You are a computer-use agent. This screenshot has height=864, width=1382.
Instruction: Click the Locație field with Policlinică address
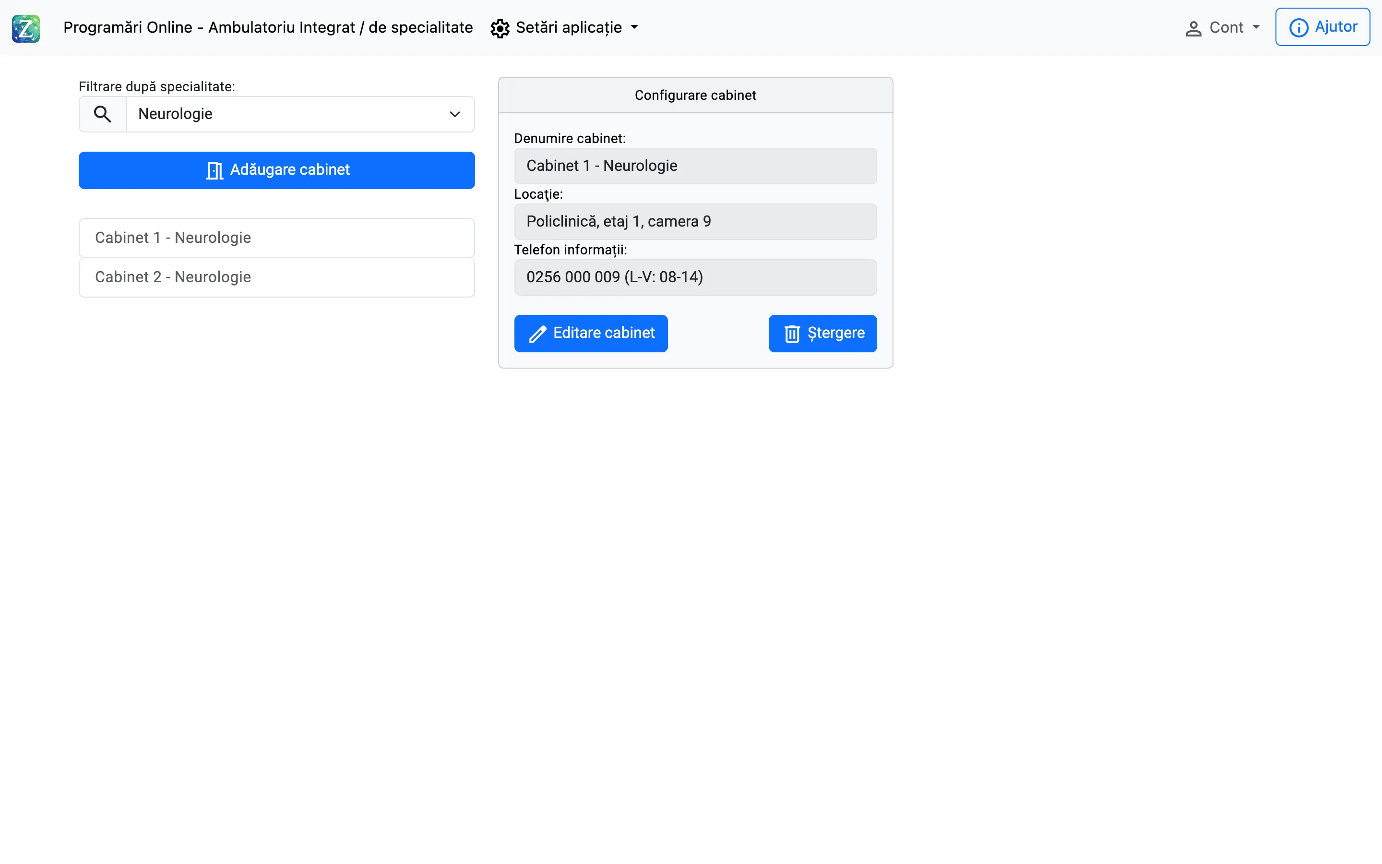695,222
